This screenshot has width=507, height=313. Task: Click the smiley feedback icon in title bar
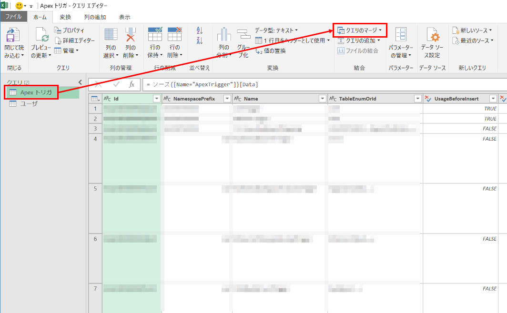[20, 6]
